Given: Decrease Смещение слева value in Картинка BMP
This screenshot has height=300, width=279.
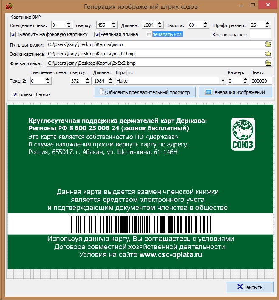Looking at the screenshot, I should (x=69, y=27).
